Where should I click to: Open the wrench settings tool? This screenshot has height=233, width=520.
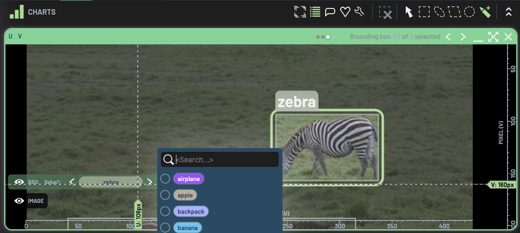point(359,12)
